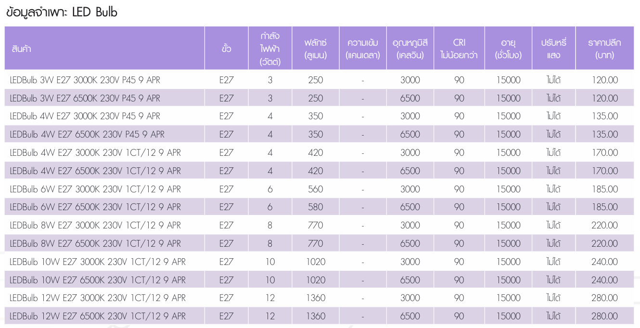Viewport: 640px width, 328px height.
Task: Click the อุณหภูมิสี (เคลวิน) column header
Action: click(410, 49)
